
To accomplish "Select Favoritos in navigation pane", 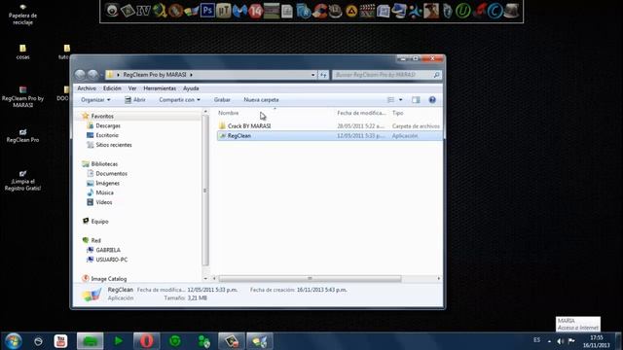I will pyautogui.click(x=102, y=117).
